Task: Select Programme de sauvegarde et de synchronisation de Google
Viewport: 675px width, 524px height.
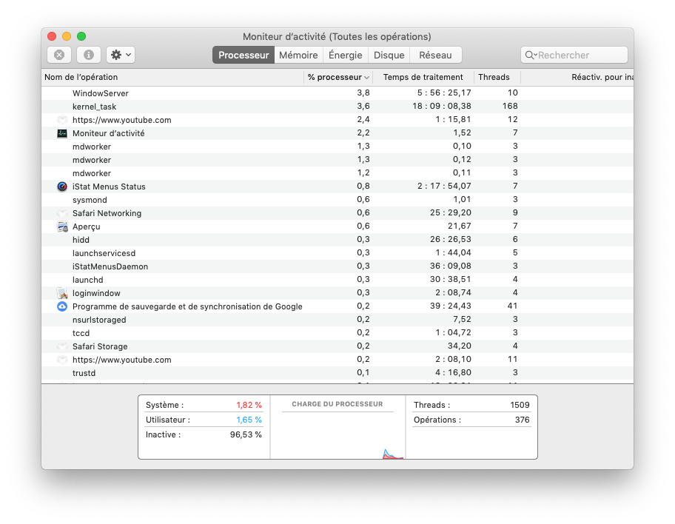Action: click(337, 306)
